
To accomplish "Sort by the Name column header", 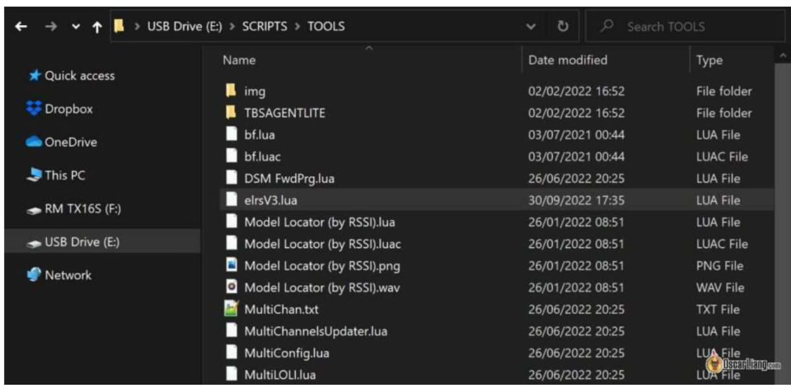I will (239, 60).
